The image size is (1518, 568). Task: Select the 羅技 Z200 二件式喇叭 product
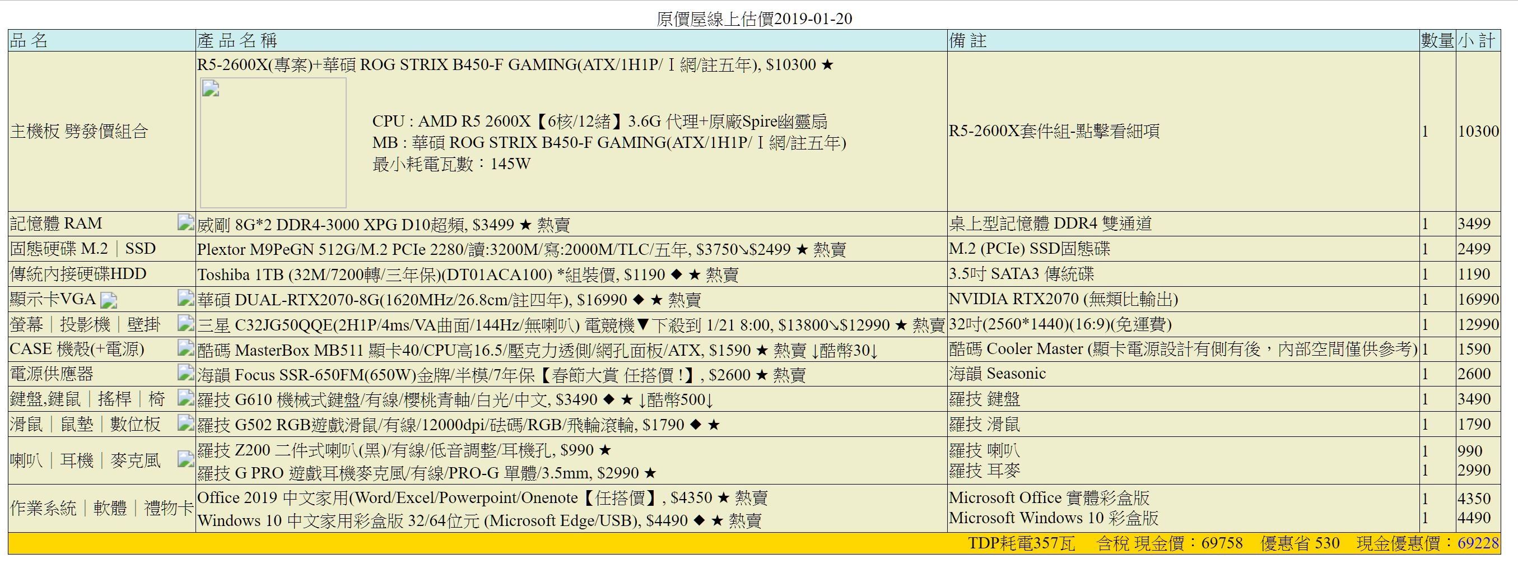[x=404, y=450]
